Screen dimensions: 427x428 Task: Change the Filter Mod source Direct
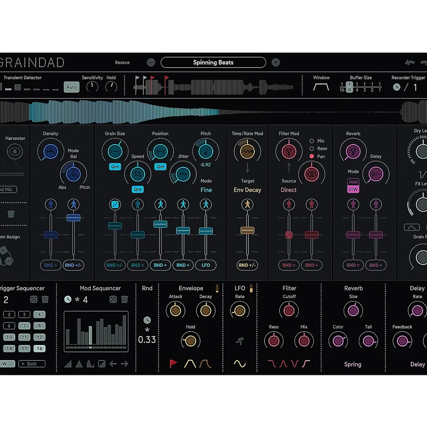click(289, 190)
